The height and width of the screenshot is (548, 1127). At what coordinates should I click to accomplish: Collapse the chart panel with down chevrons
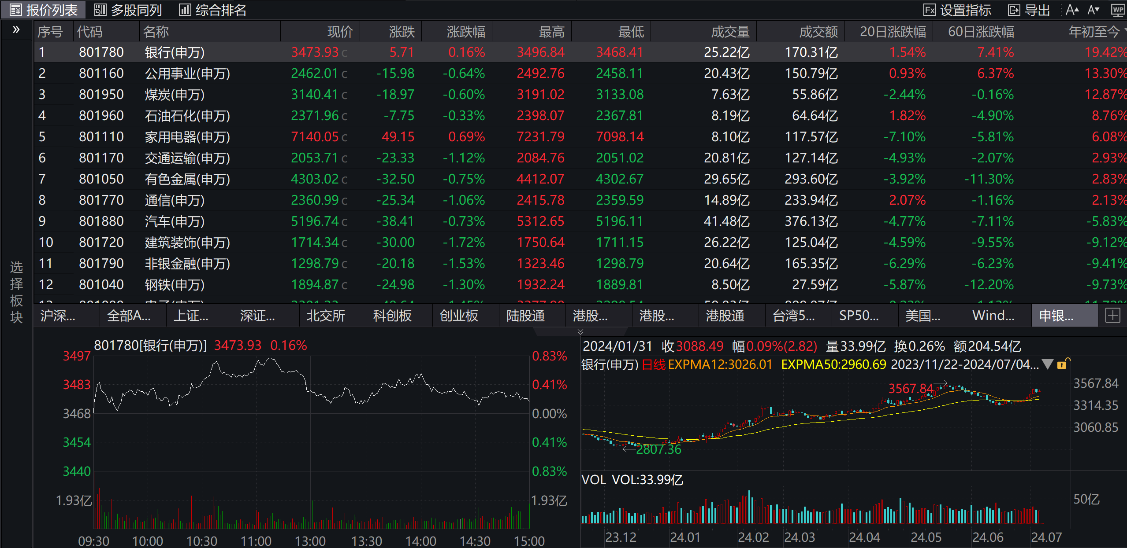pos(580,331)
